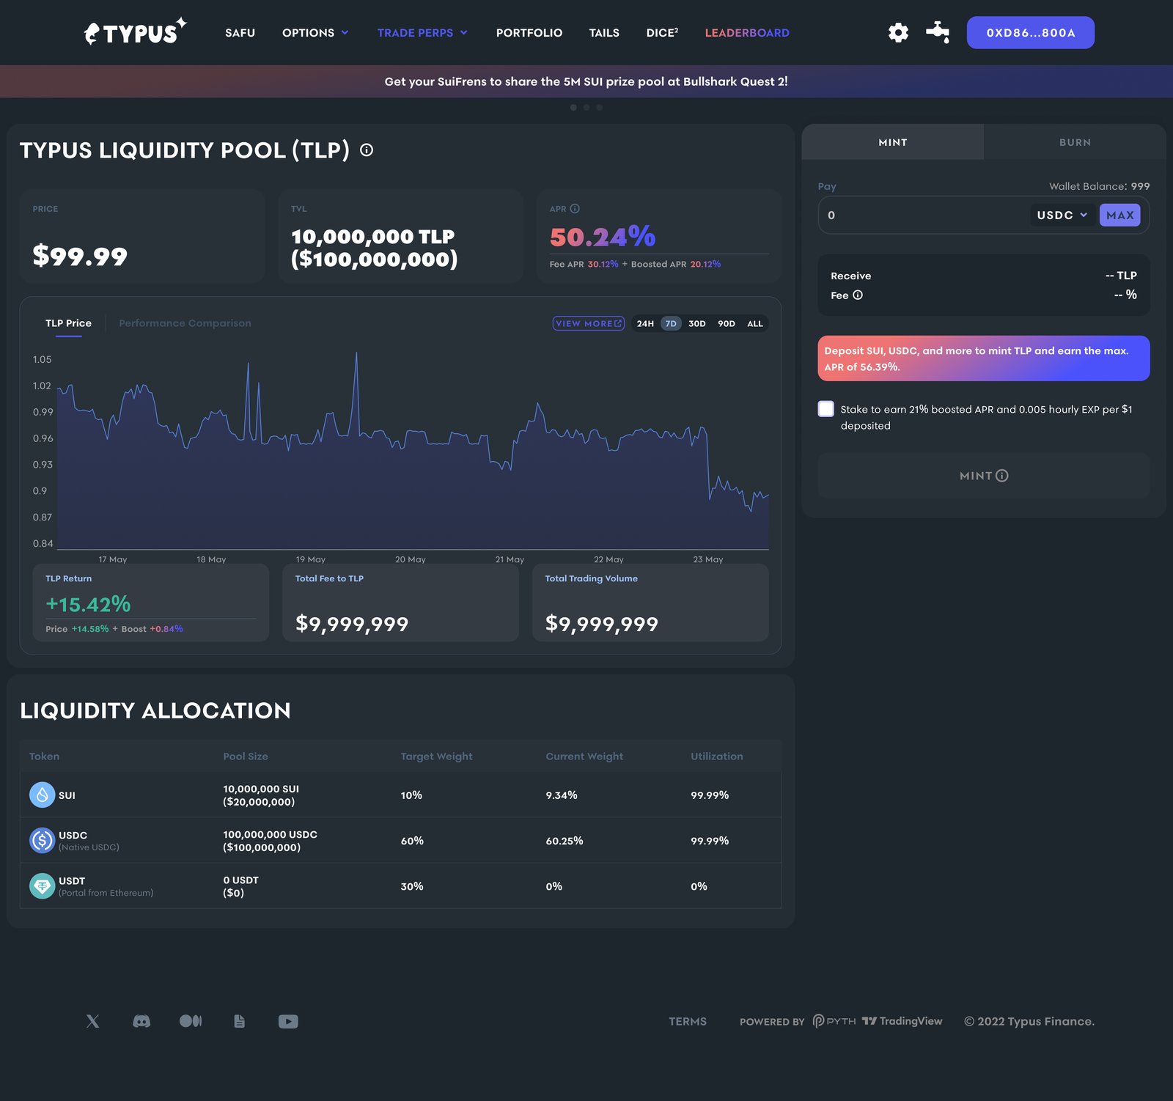This screenshot has height=1101, width=1173.
Task: Open the USDC token selector dropdown
Action: coord(1062,215)
